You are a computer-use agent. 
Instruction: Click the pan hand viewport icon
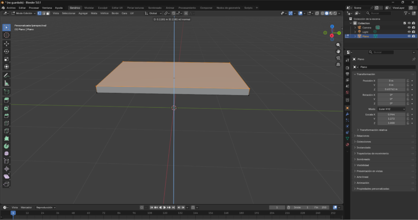coord(338,51)
